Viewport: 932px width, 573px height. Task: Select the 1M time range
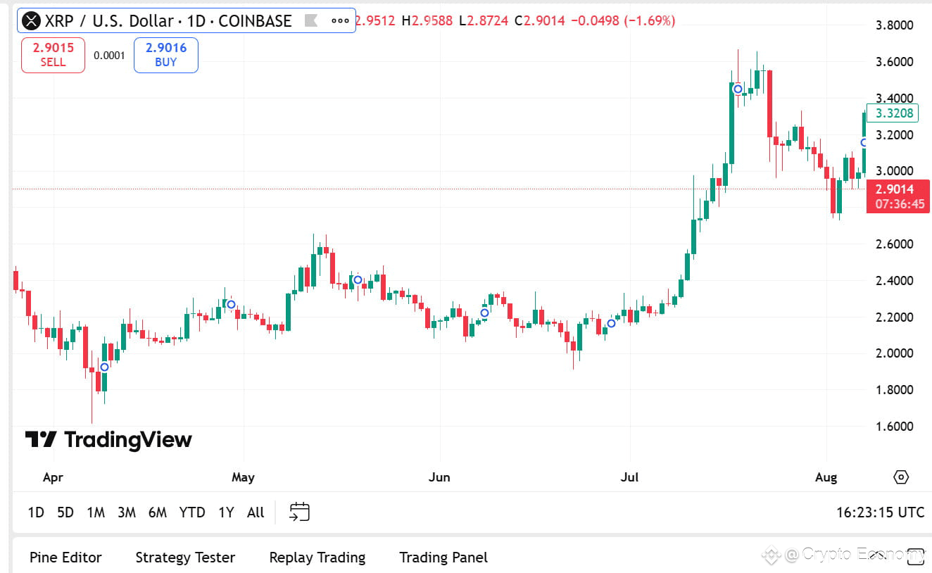coord(96,512)
